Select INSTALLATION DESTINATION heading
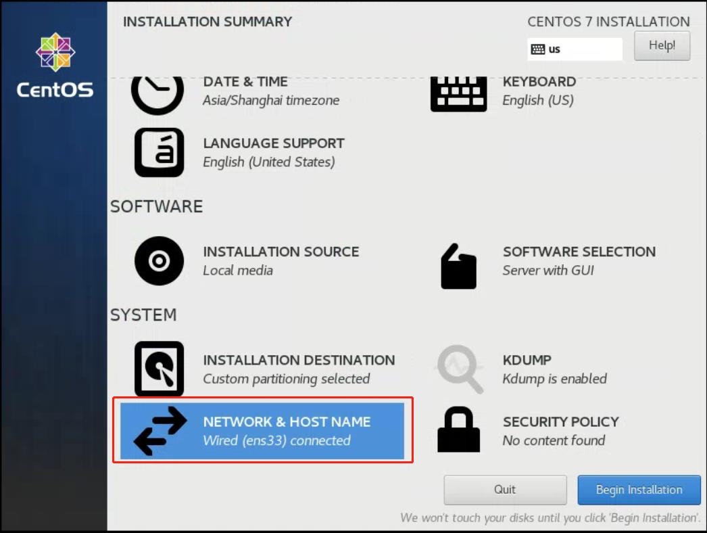The image size is (707, 533). (299, 360)
